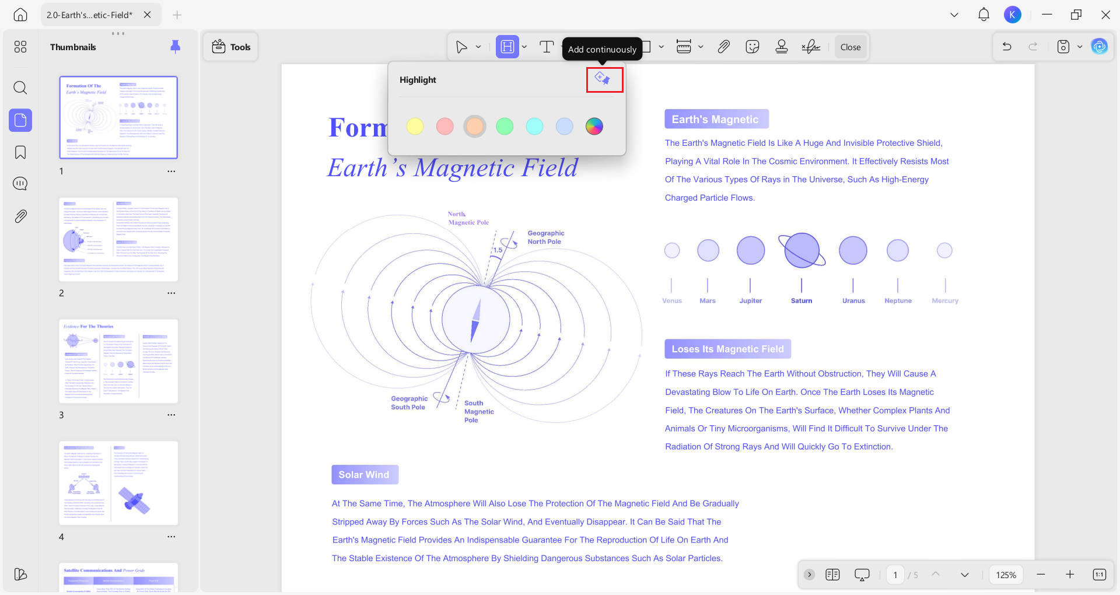Open more options for thumbnail page 3
1120x595 pixels.
(171, 415)
